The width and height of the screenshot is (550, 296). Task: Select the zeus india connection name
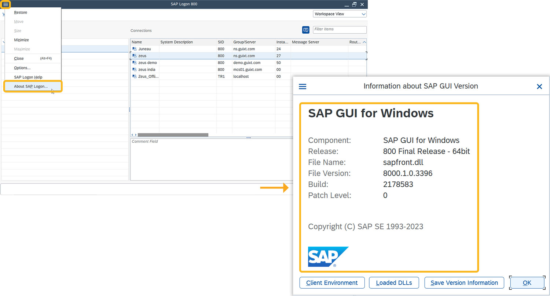click(147, 70)
